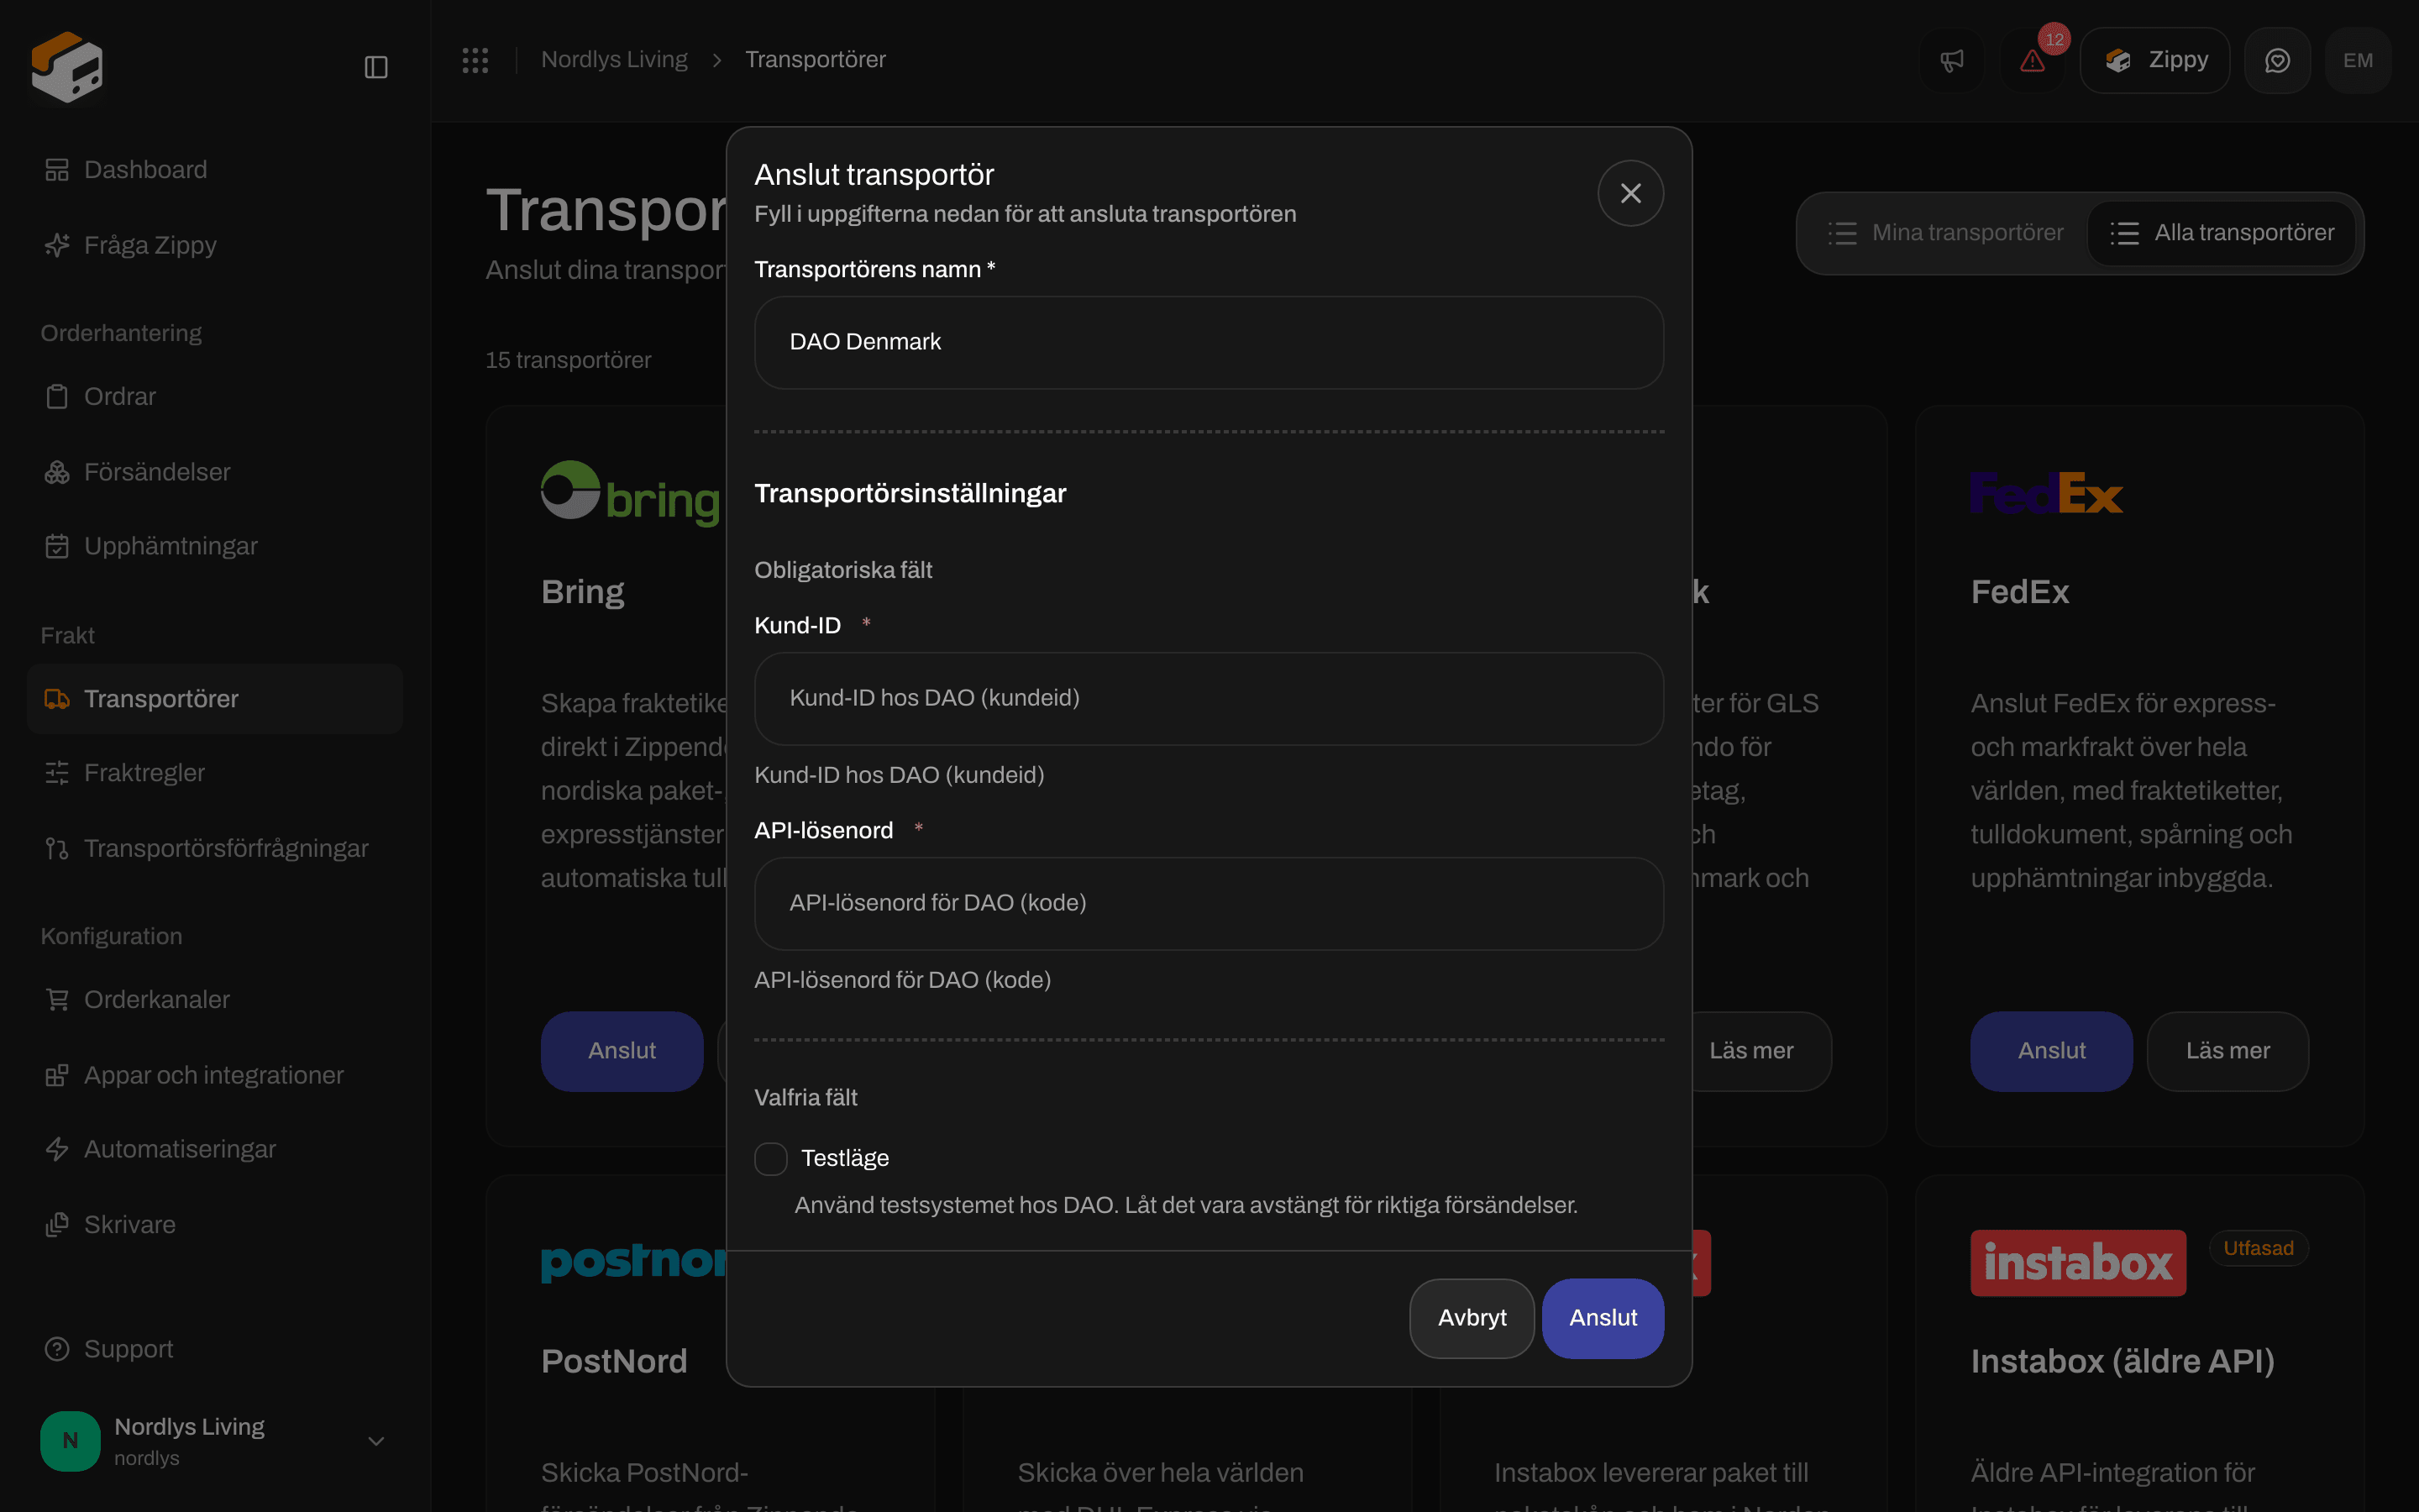The image size is (2419, 1512).
Task: Click Nordlys Living breadcrumb link
Action: click(614, 60)
